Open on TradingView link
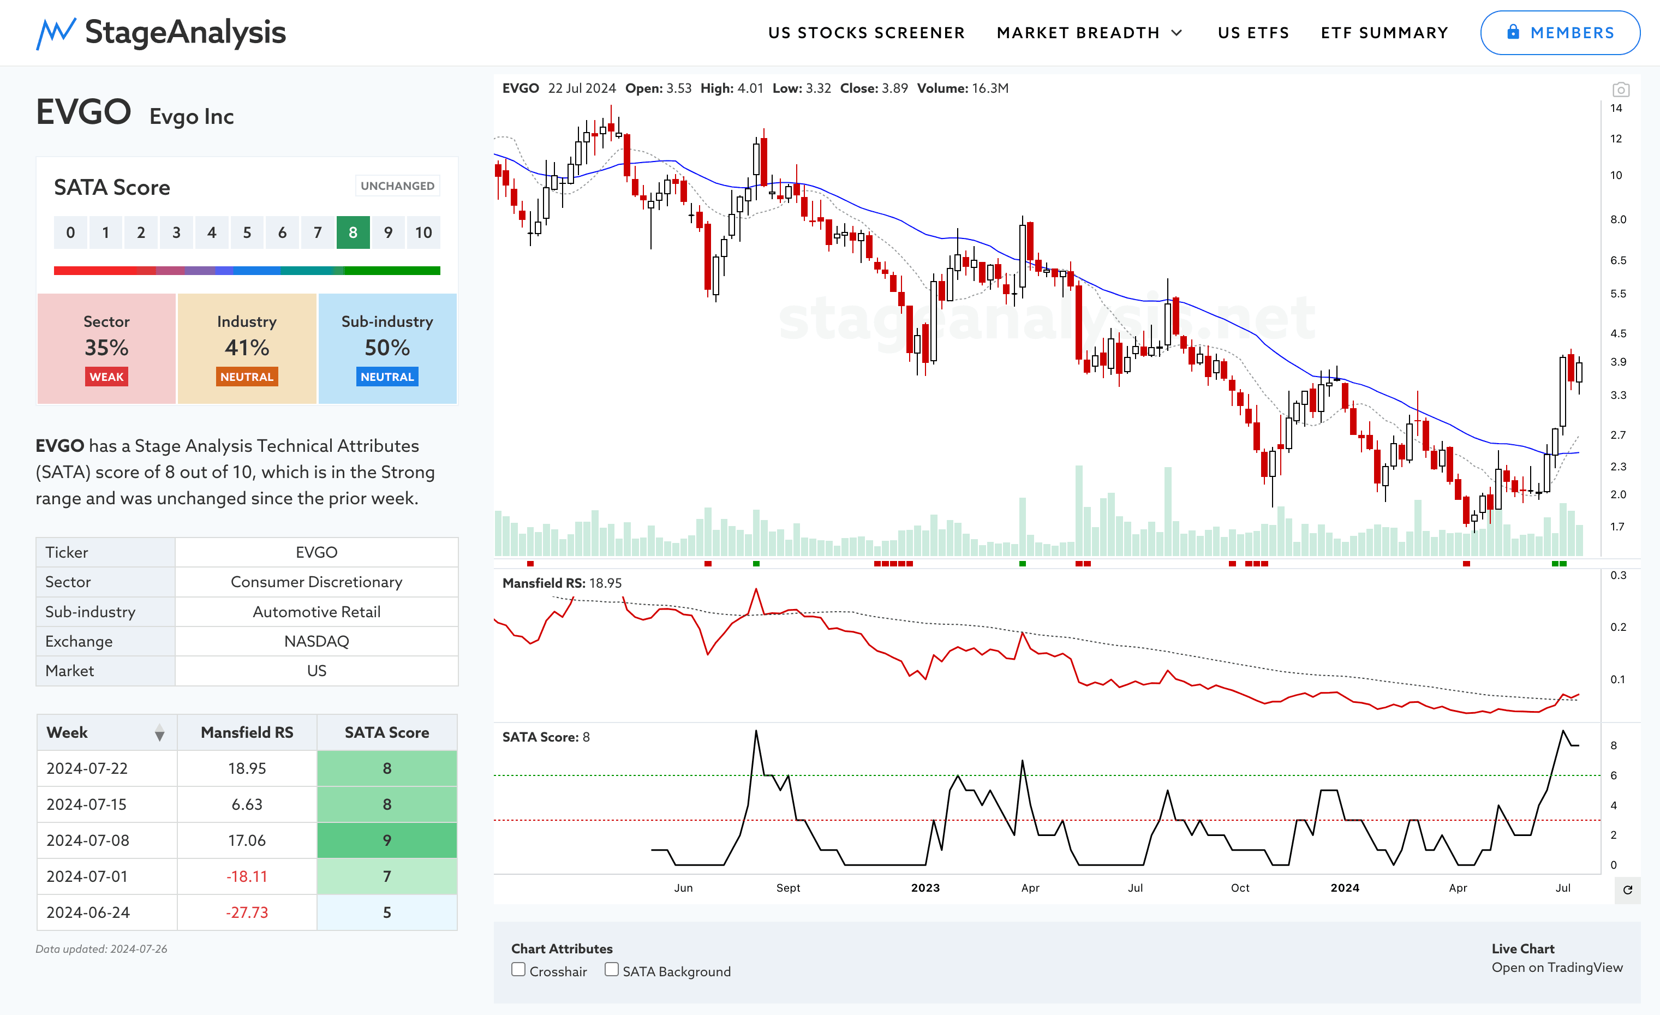The image size is (1660, 1015). click(x=1557, y=967)
